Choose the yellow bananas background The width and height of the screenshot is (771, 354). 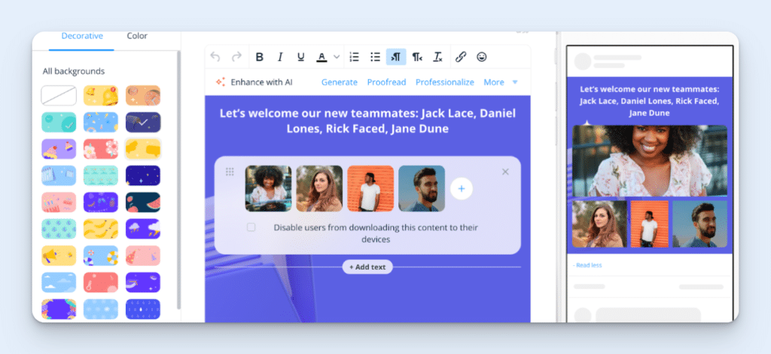click(x=101, y=229)
